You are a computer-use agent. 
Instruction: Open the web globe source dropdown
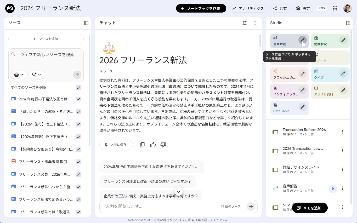click(19, 75)
